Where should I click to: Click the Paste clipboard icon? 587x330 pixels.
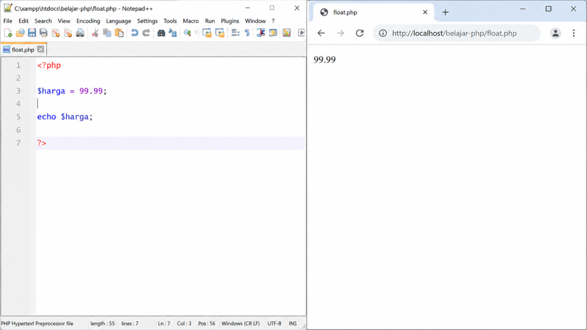coord(119,33)
